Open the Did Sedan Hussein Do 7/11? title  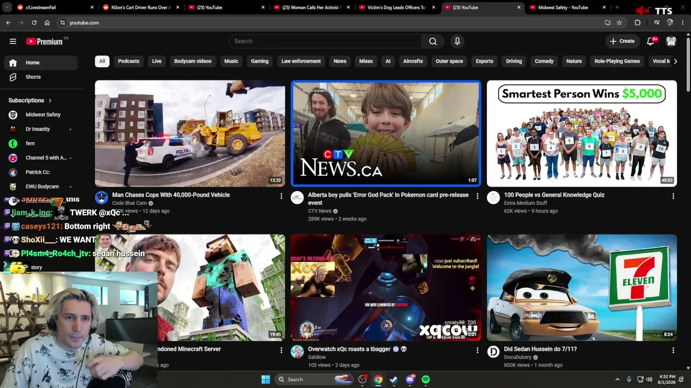(540, 349)
